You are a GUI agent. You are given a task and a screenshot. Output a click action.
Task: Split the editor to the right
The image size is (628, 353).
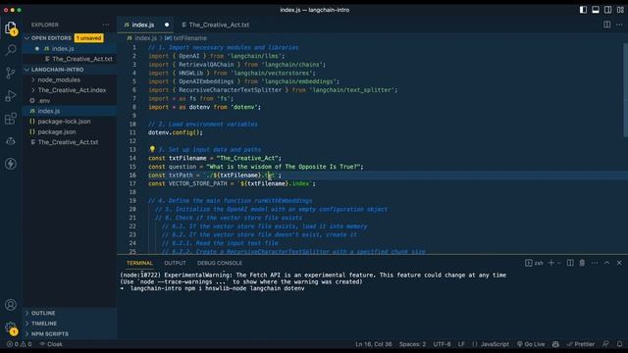click(x=607, y=25)
